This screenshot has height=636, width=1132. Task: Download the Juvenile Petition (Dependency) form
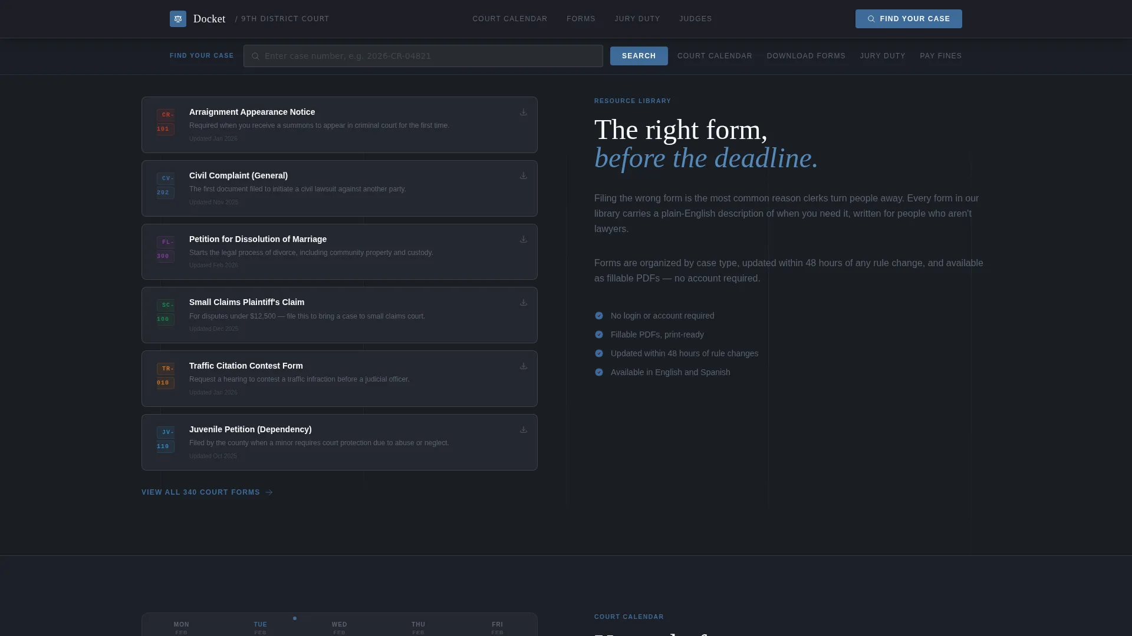click(x=524, y=429)
